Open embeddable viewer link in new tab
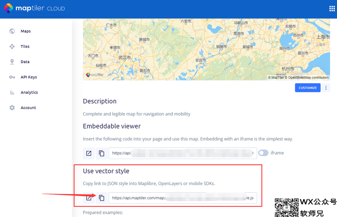The image size is (337, 217). coord(89,153)
